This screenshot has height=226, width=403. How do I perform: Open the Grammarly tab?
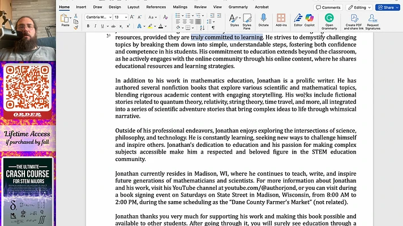[x=238, y=7]
